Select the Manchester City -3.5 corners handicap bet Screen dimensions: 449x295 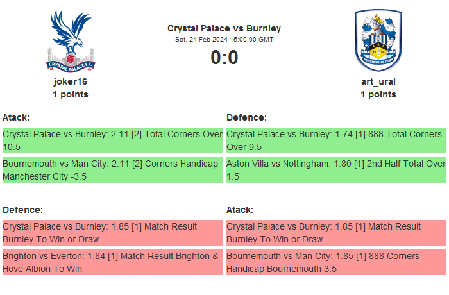click(112, 170)
